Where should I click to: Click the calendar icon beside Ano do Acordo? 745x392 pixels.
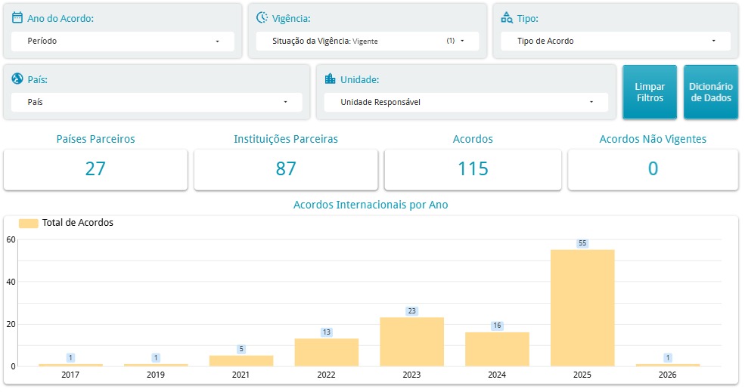pos(17,17)
